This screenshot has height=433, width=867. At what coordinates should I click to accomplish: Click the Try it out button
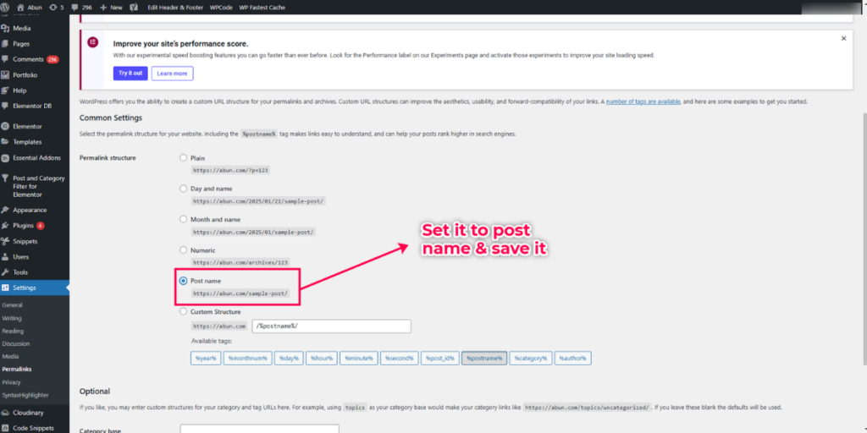point(130,74)
